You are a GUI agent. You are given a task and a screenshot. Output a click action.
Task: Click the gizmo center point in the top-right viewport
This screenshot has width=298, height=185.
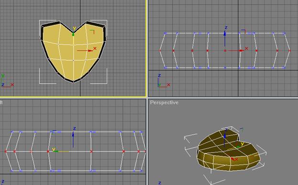(x=225, y=51)
